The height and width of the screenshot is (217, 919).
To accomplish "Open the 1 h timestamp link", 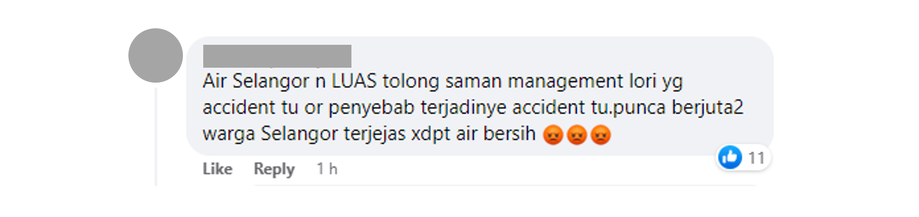I will coord(327,169).
